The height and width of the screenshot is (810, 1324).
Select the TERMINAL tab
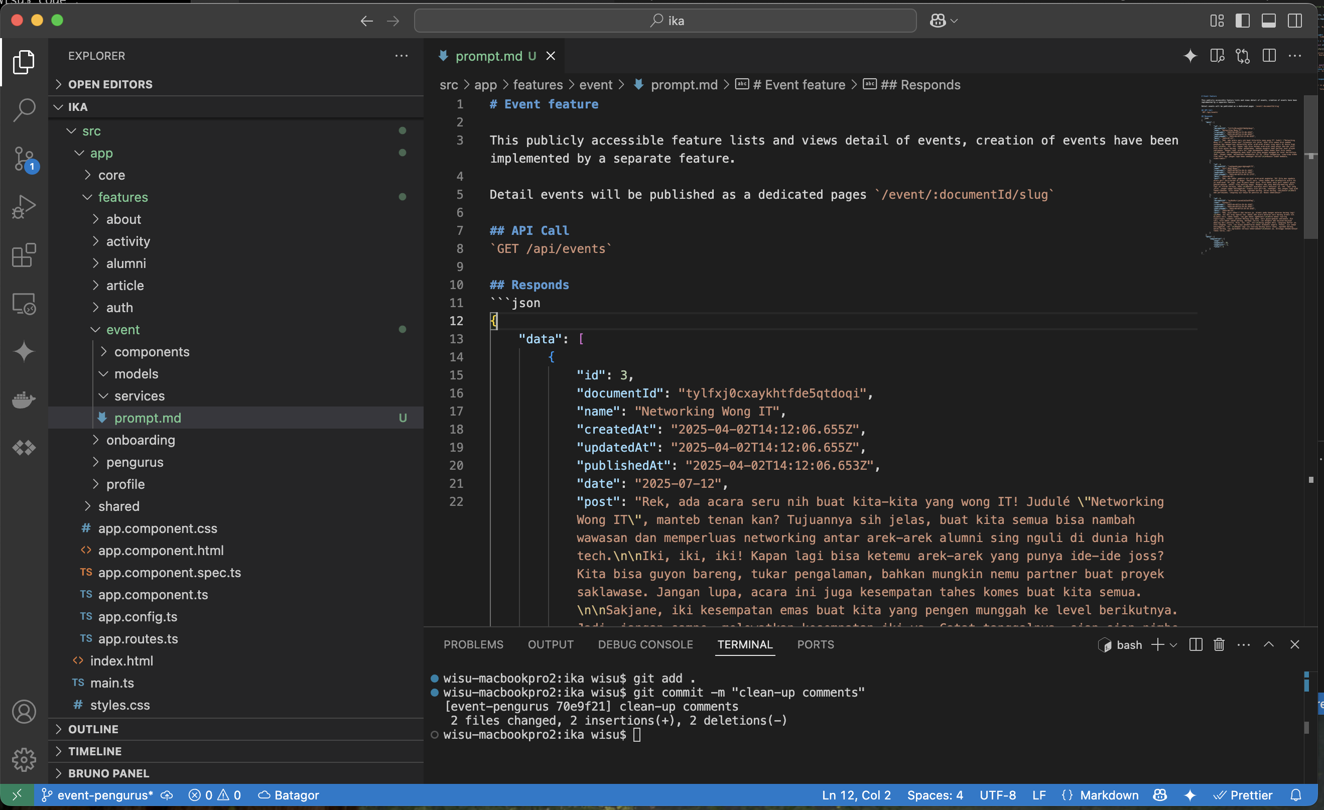745,644
